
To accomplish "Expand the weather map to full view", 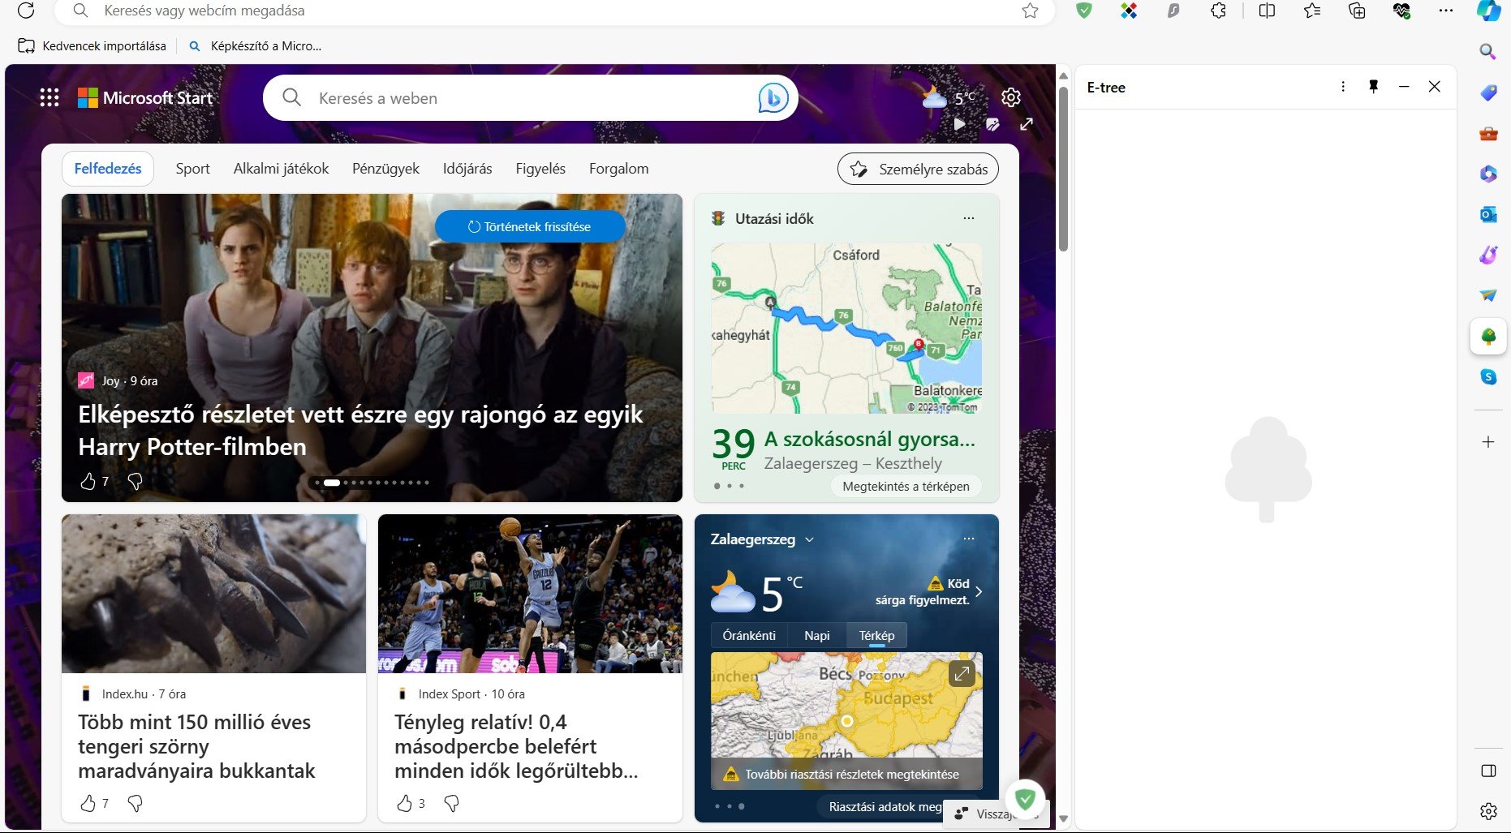I will 962,673.
